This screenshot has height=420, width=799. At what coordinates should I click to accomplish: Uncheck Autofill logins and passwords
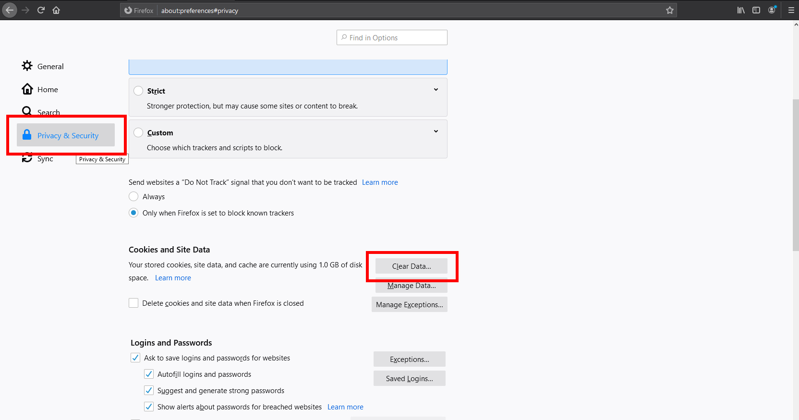[149, 374]
